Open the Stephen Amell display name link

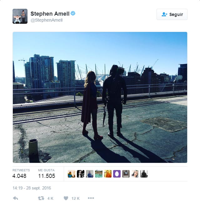click(50, 14)
